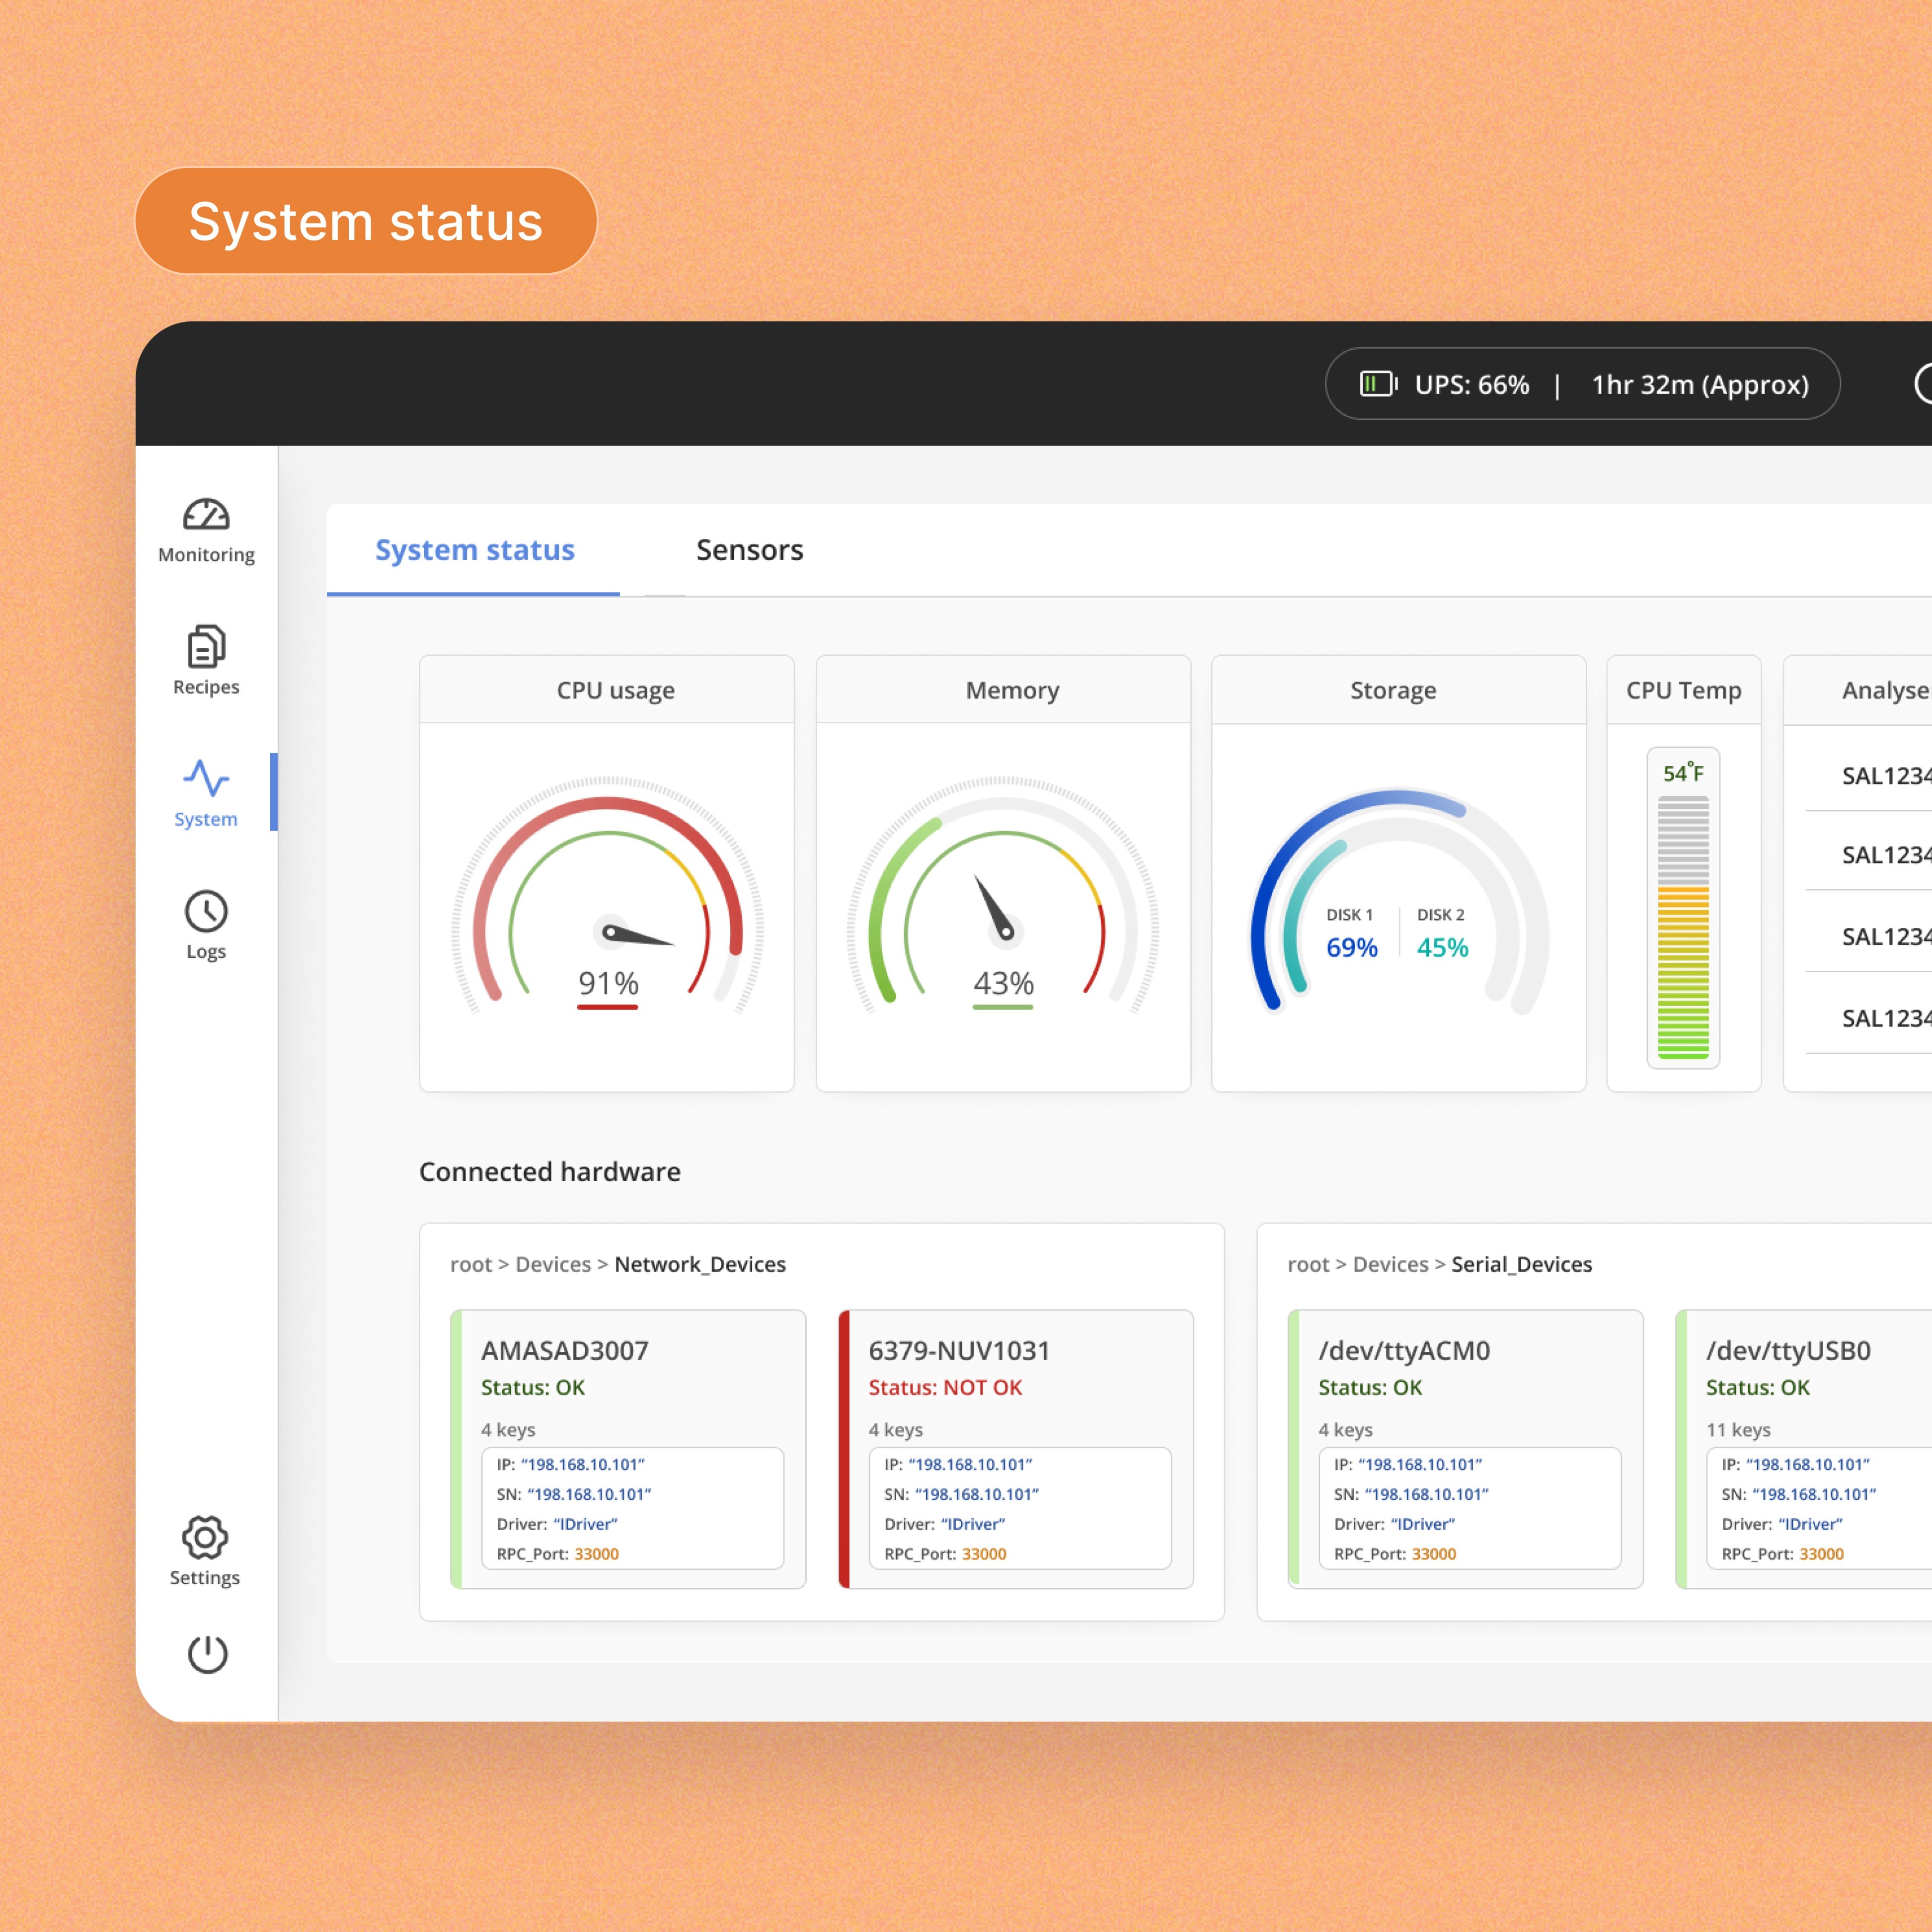Open the Settings gear icon
The image size is (1932, 1932).
tap(205, 1538)
